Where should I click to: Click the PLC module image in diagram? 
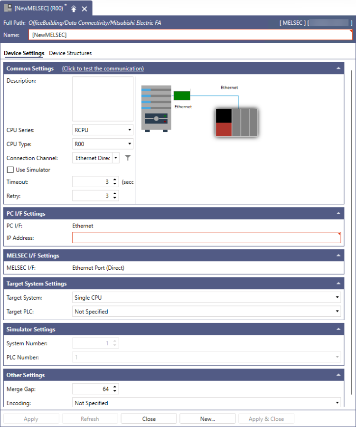coord(236,123)
